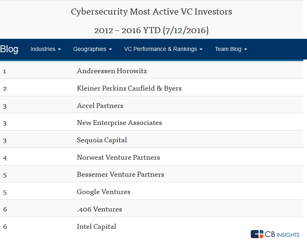Click the chart title 'Cybersecurity Most Active VC Investors'

(151, 12)
